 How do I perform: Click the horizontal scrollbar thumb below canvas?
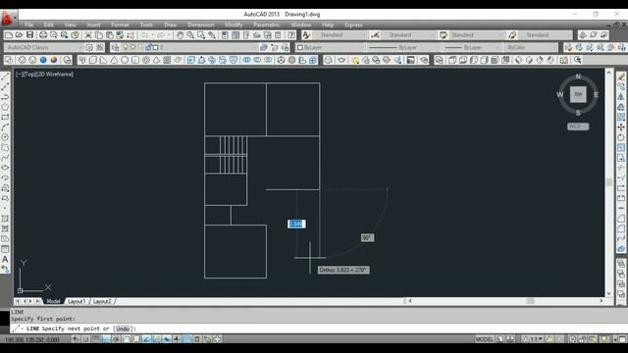pyautogui.click(x=530, y=301)
